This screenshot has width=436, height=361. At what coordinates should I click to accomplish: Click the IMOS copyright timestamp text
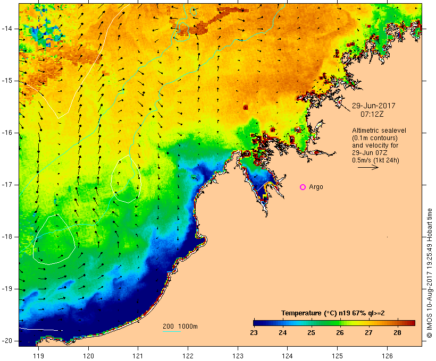(430, 273)
